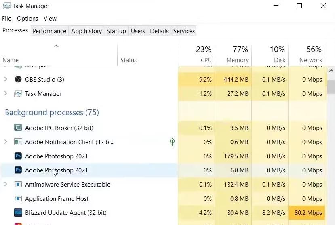Click the vertical scrollbar thumb

tap(331, 87)
